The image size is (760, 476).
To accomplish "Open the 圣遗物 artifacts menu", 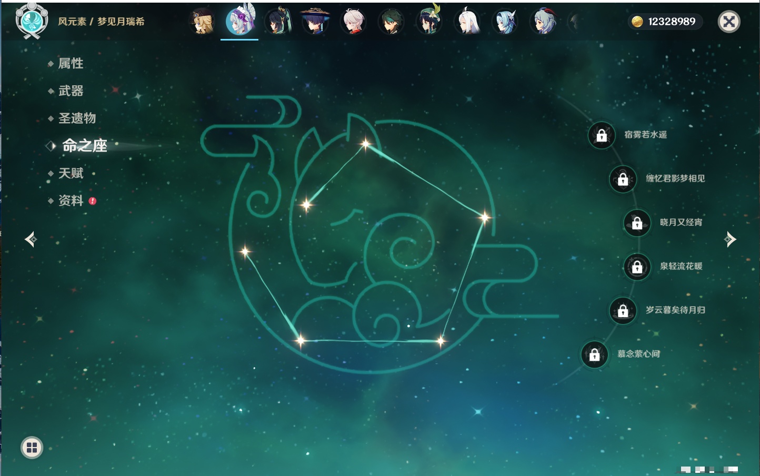I will (x=77, y=118).
